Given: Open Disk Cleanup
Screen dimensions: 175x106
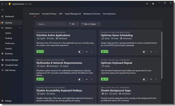Looking at the screenshot, I should (x=11, y=70).
